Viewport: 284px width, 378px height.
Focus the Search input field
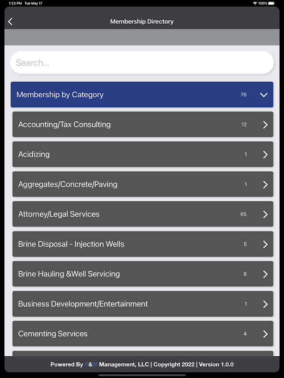pyautogui.click(x=142, y=63)
